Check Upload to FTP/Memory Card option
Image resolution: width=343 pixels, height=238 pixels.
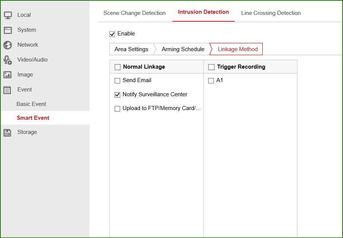pos(118,109)
